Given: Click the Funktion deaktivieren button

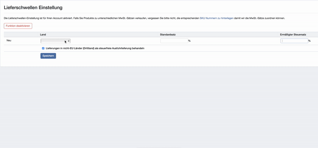Looking at the screenshot, I should click(x=18, y=26).
